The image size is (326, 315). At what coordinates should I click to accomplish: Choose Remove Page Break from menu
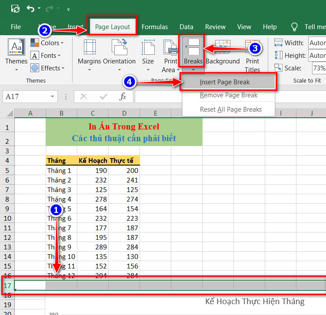pyautogui.click(x=229, y=95)
